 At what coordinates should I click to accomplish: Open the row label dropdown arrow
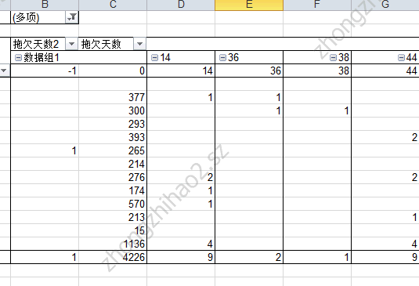pyautogui.click(x=4, y=71)
